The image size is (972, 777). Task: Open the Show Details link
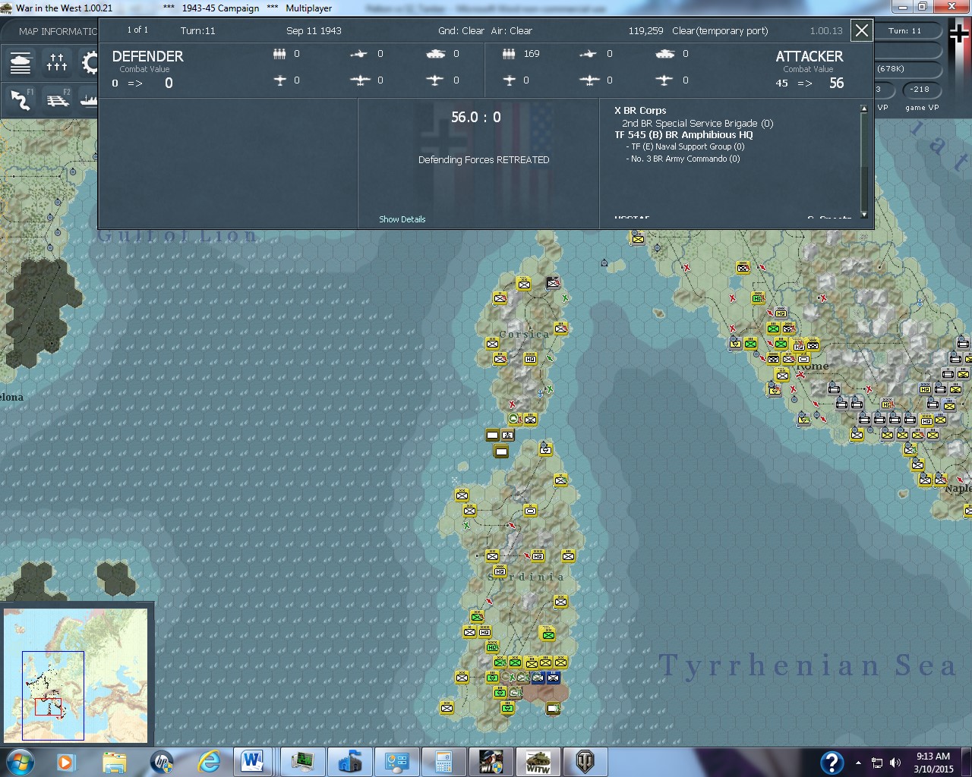point(402,219)
